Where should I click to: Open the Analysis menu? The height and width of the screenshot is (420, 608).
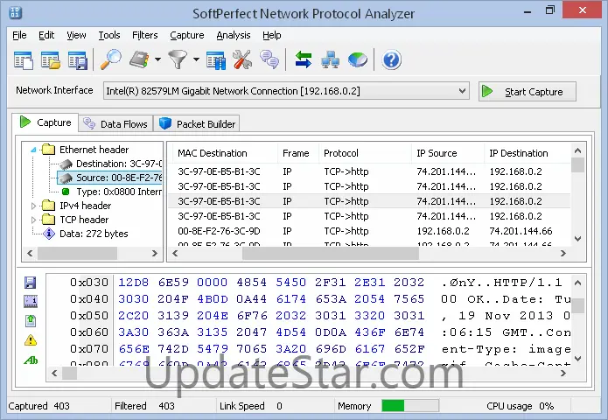(234, 35)
